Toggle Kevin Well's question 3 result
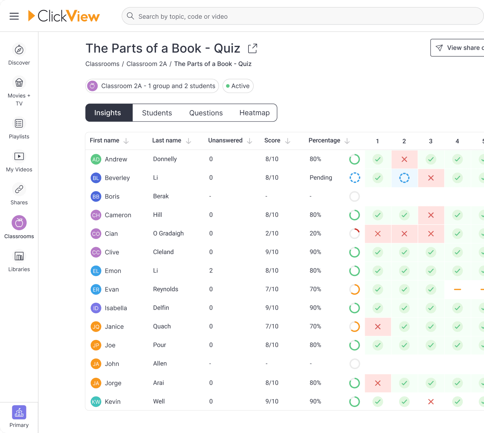Viewport: 484px width, 433px height. tap(431, 401)
